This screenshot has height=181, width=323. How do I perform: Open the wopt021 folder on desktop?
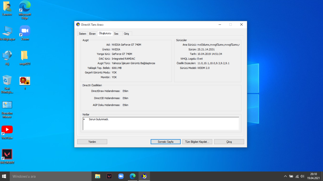[x=24, y=56]
